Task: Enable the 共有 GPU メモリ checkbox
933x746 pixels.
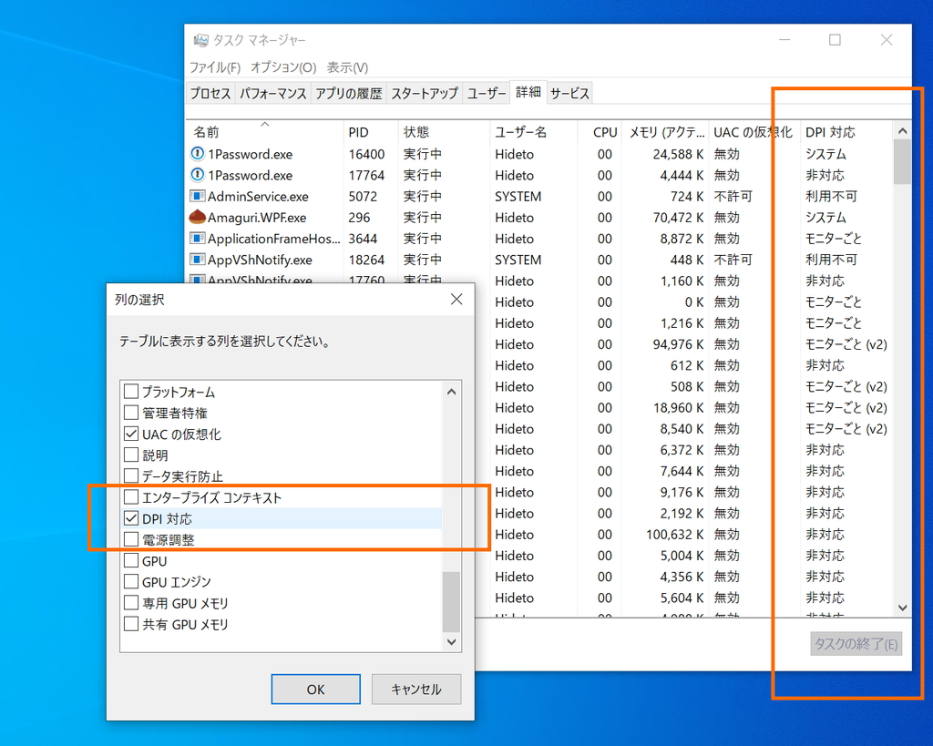Action: [x=129, y=624]
